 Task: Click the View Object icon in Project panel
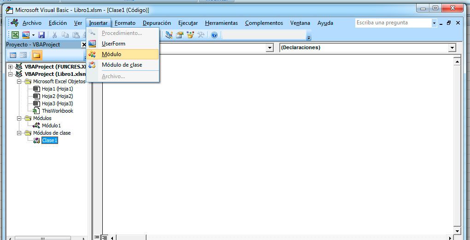click(x=23, y=55)
